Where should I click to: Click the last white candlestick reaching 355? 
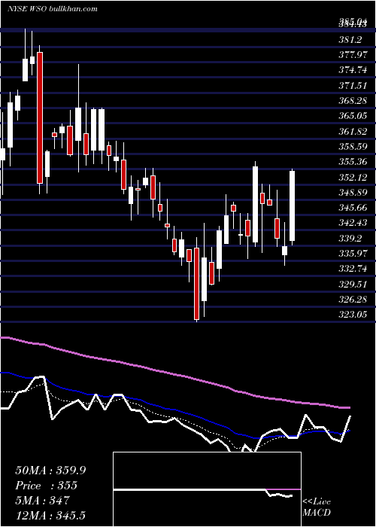(x=292, y=206)
